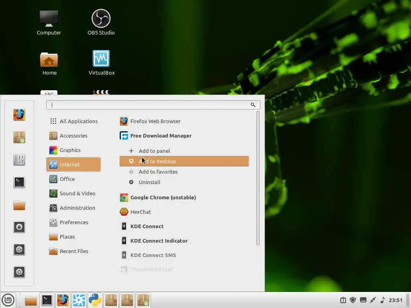
Task: Click the Free Download Manager icon
Action: coord(124,136)
